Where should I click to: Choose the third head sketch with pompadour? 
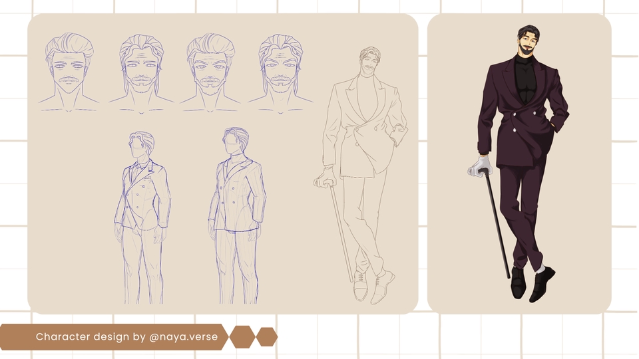(210, 72)
